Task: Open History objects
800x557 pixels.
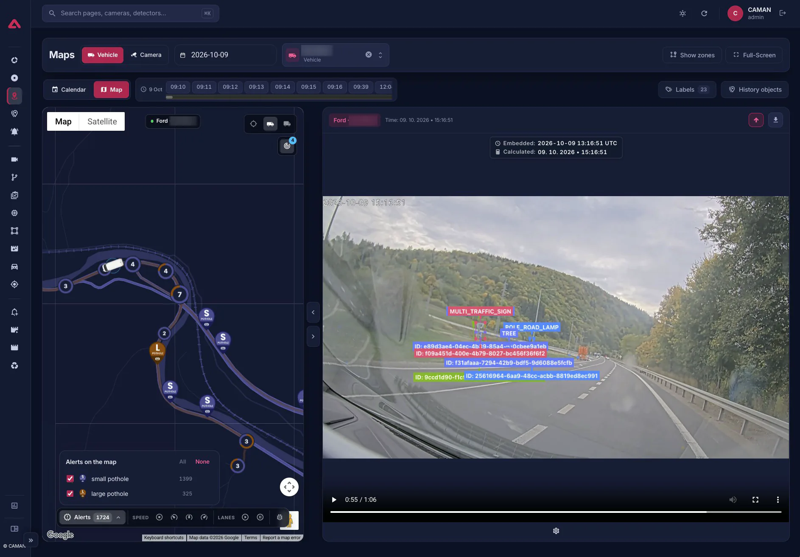Action: coord(755,90)
